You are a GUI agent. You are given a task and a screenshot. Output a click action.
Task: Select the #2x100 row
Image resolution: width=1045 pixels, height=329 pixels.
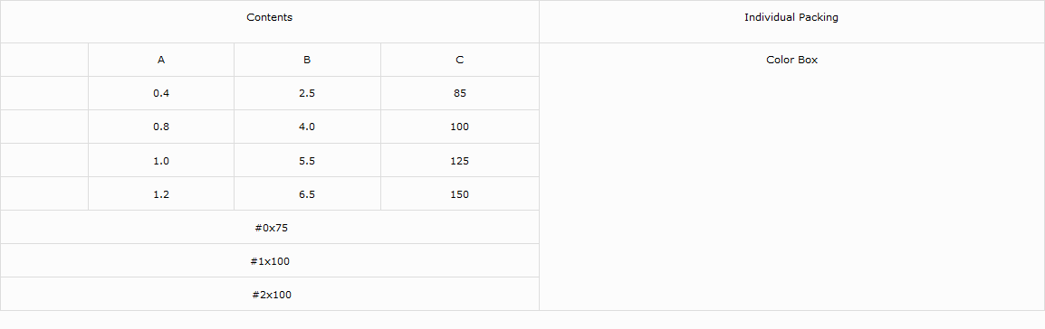[269, 294]
